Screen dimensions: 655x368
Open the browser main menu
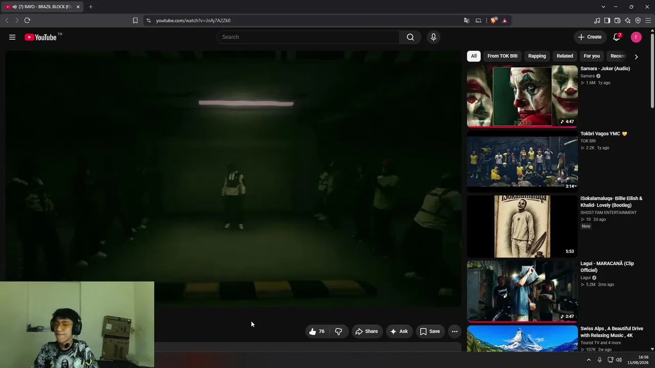tap(648, 20)
